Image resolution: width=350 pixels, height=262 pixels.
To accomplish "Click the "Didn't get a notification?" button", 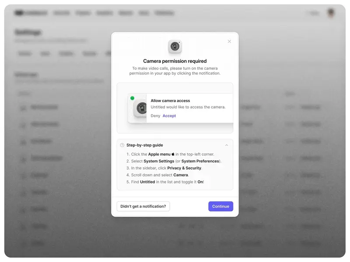I will (143, 206).
